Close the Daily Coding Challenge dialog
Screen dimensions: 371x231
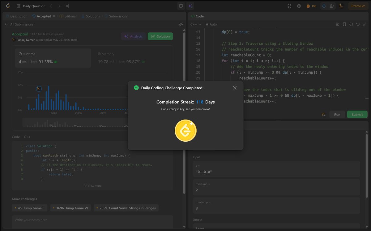235,88
